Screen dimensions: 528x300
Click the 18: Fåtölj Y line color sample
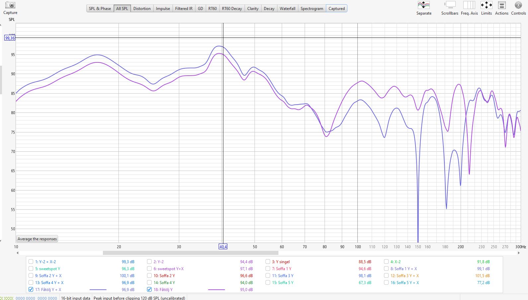pyautogui.click(x=216, y=290)
